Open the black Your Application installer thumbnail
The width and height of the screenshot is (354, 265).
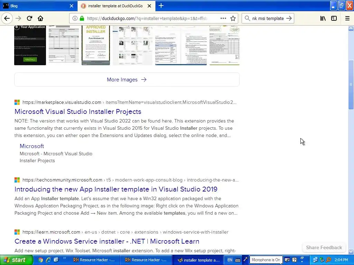coord(30,45)
